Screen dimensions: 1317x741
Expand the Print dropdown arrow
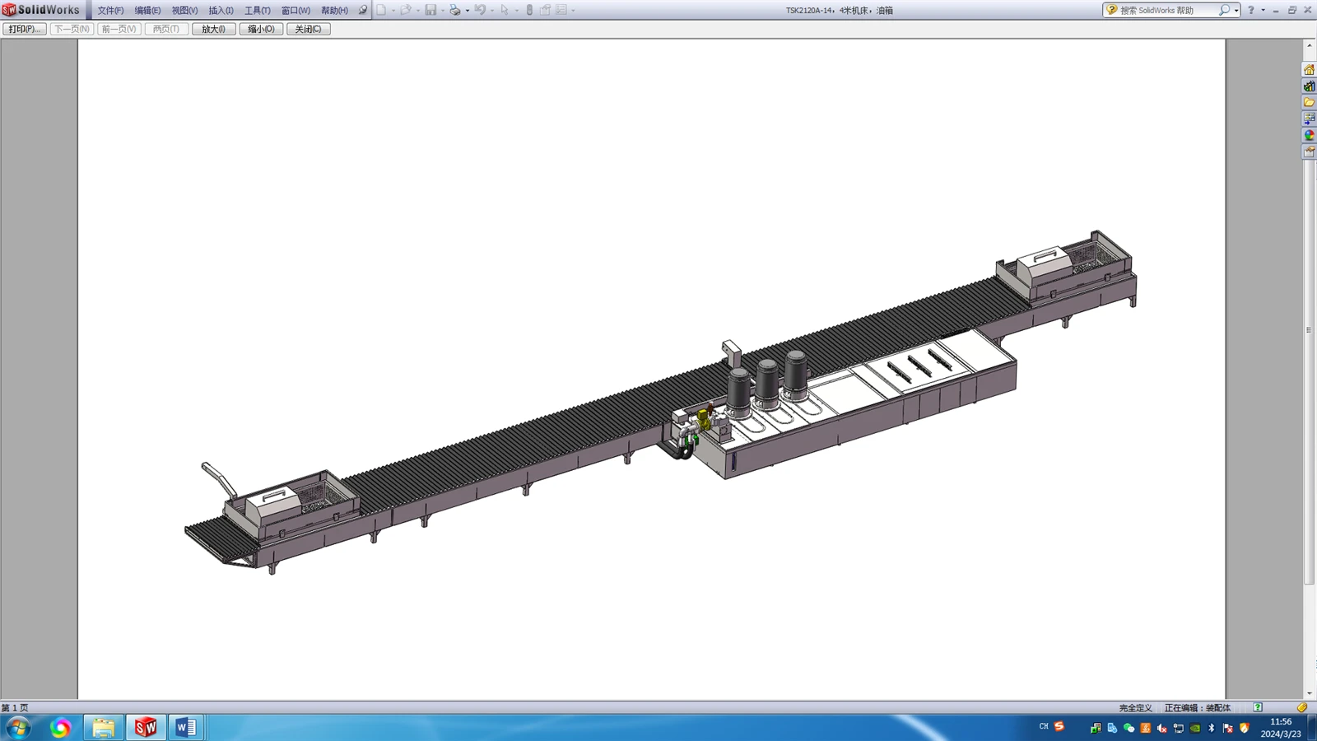coord(468,11)
